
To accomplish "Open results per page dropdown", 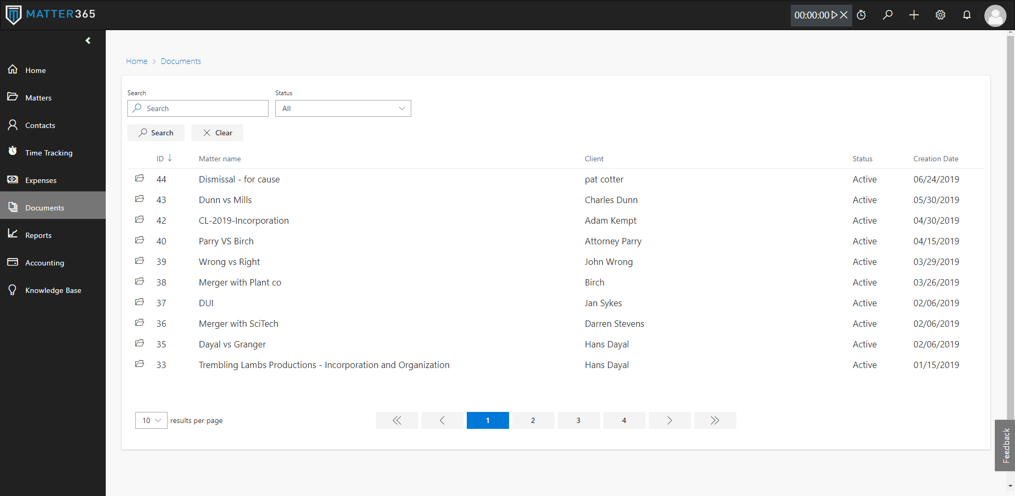I will [x=151, y=420].
